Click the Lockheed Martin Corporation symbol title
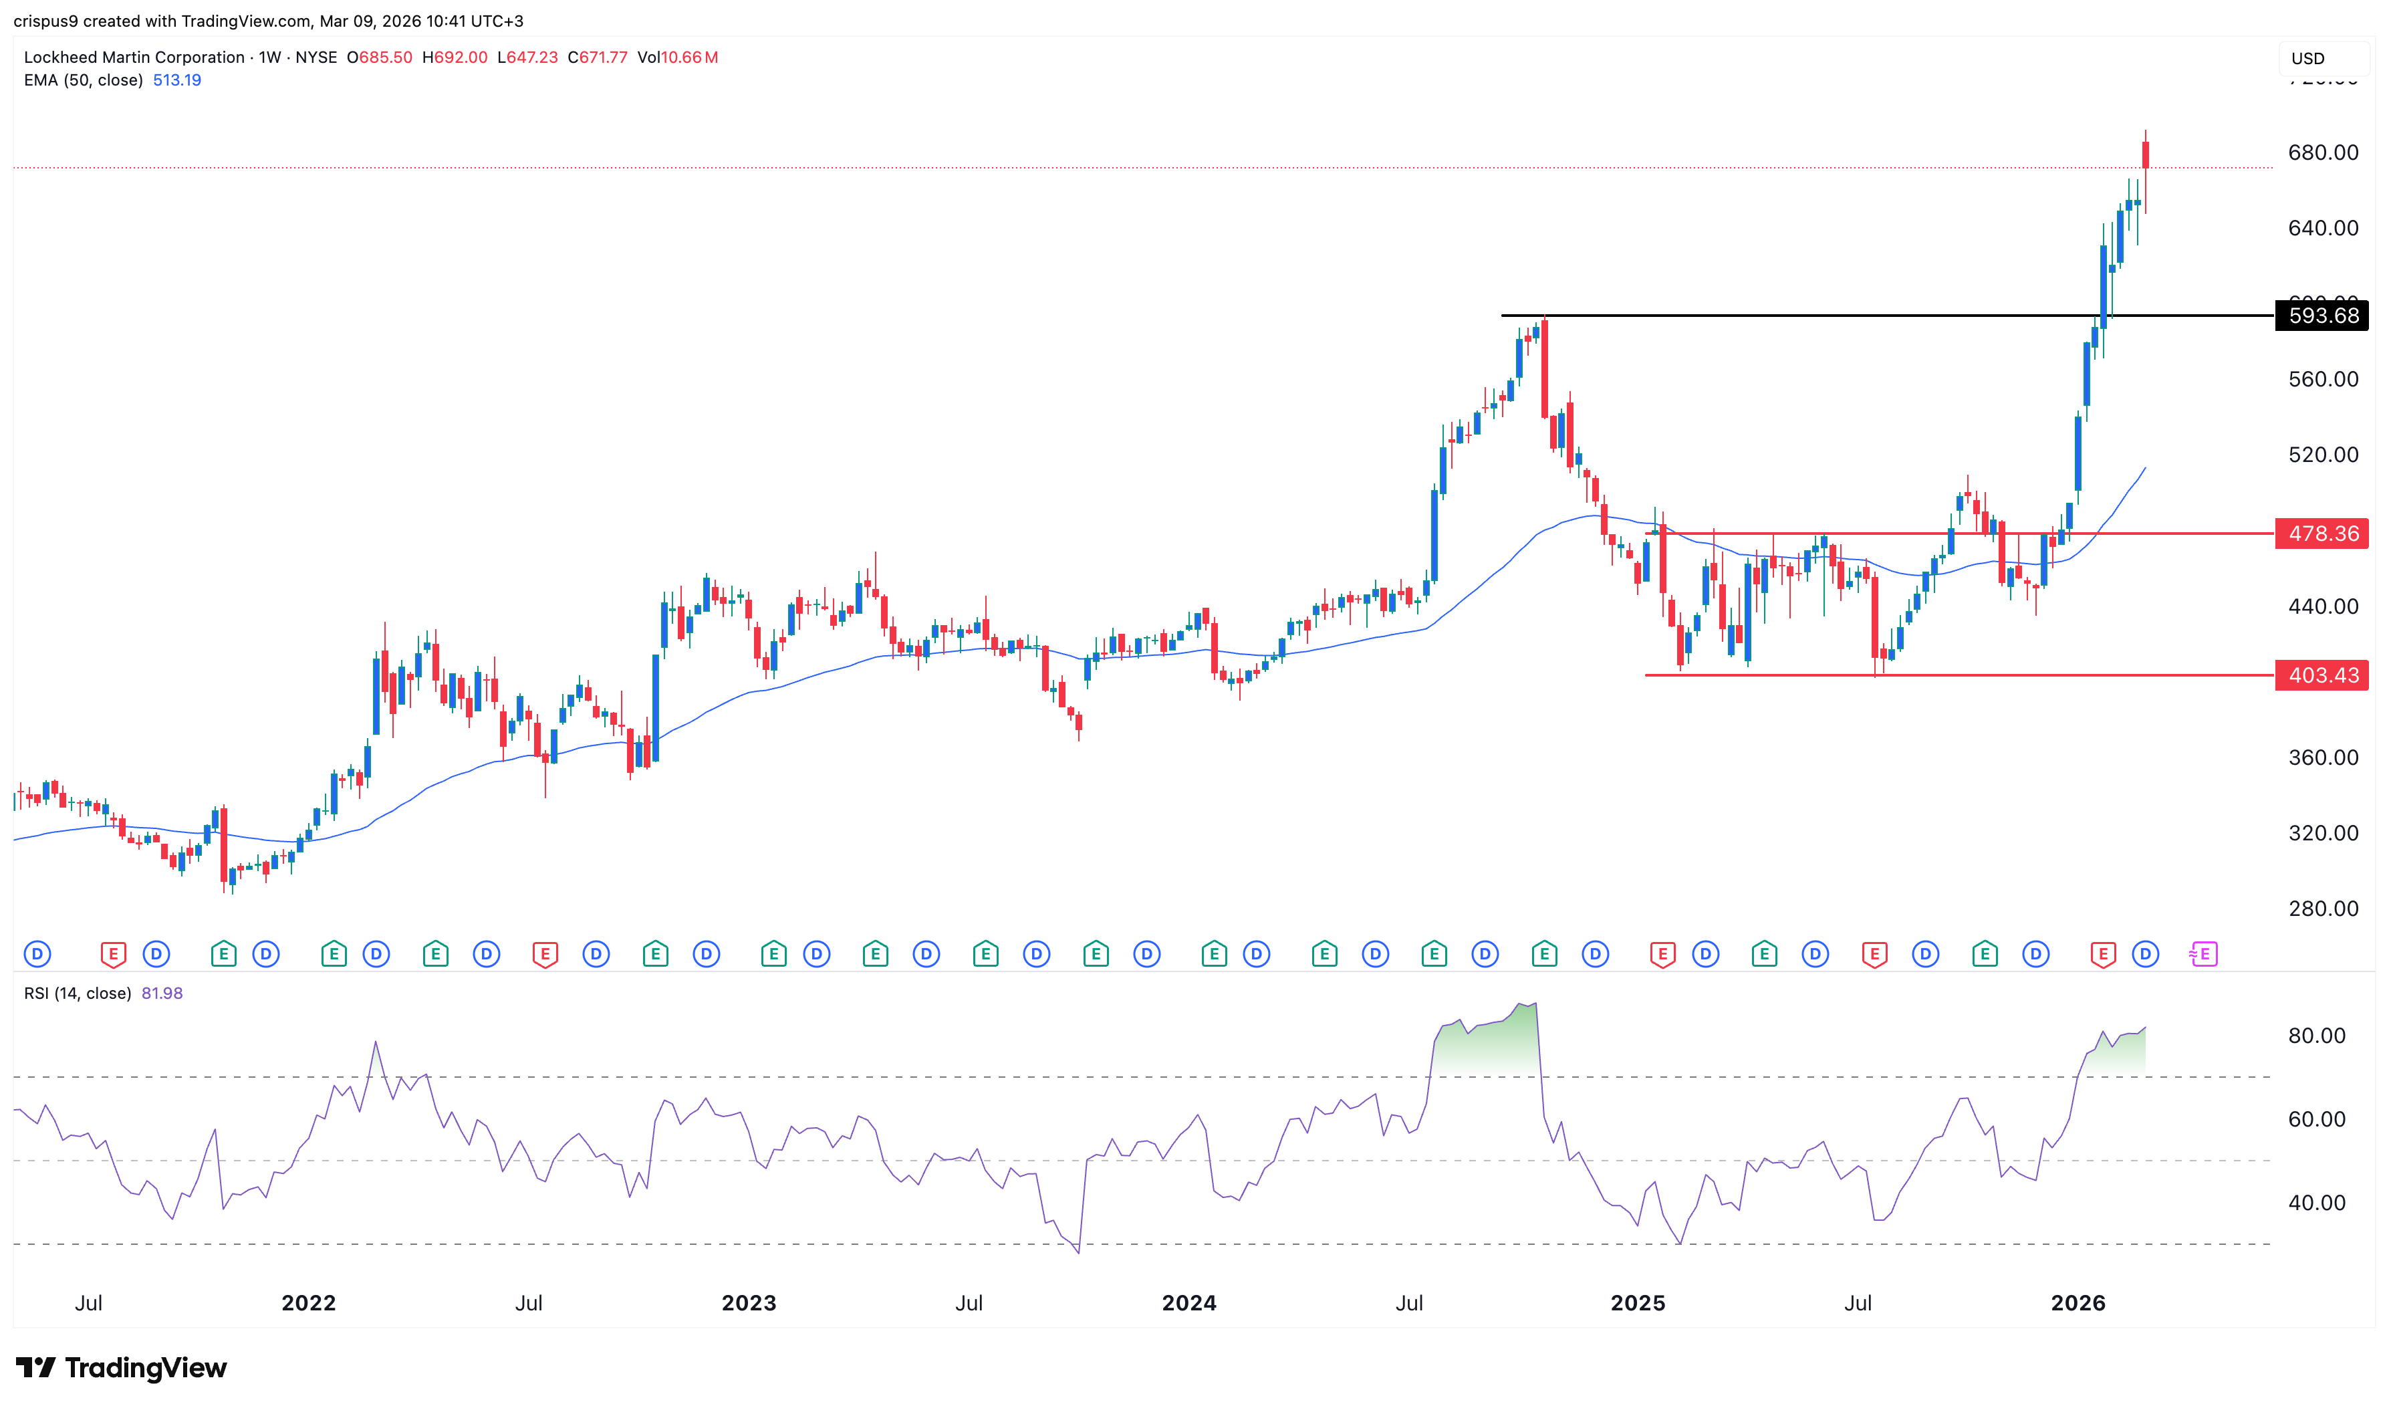Image resolution: width=2389 pixels, height=1408 pixels. coord(134,57)
